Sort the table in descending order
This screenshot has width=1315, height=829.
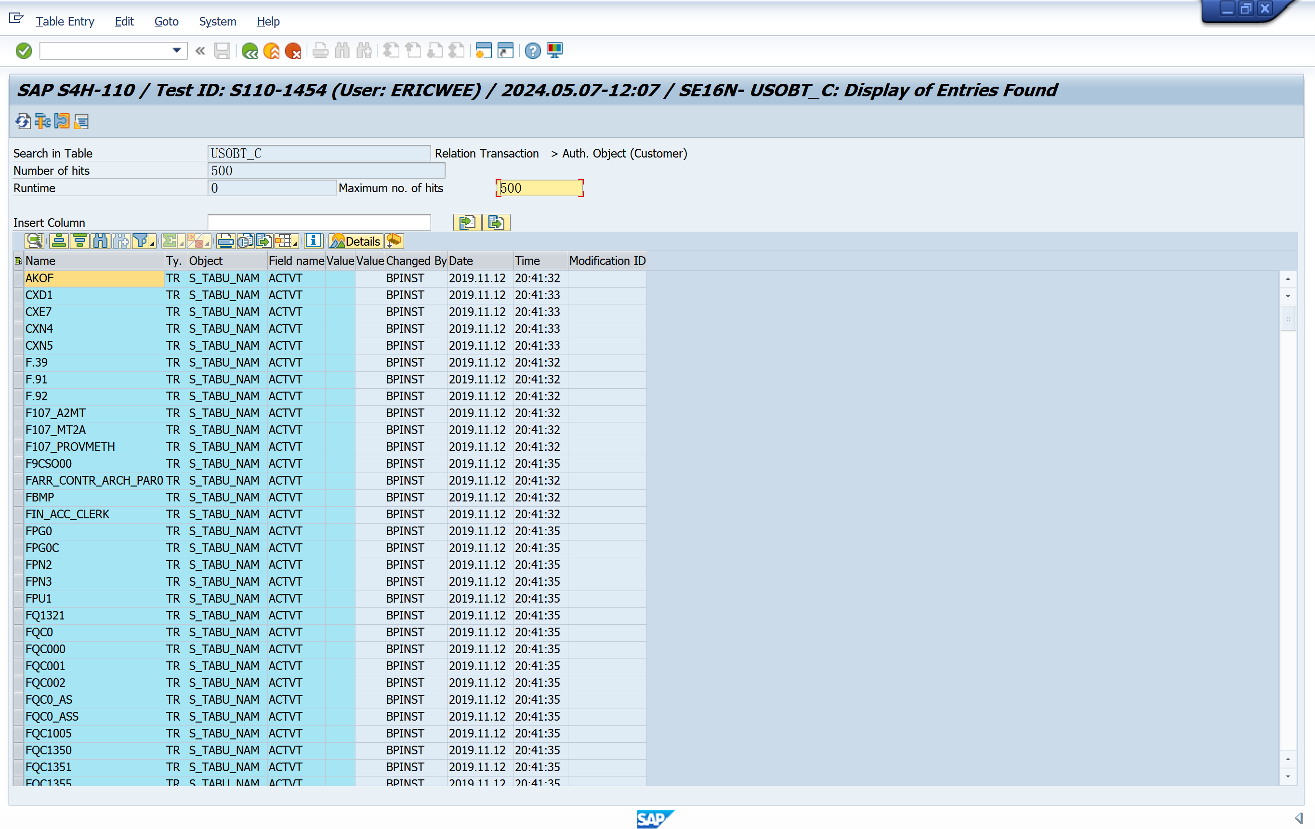pyautogui.click(x=80, y=241)
